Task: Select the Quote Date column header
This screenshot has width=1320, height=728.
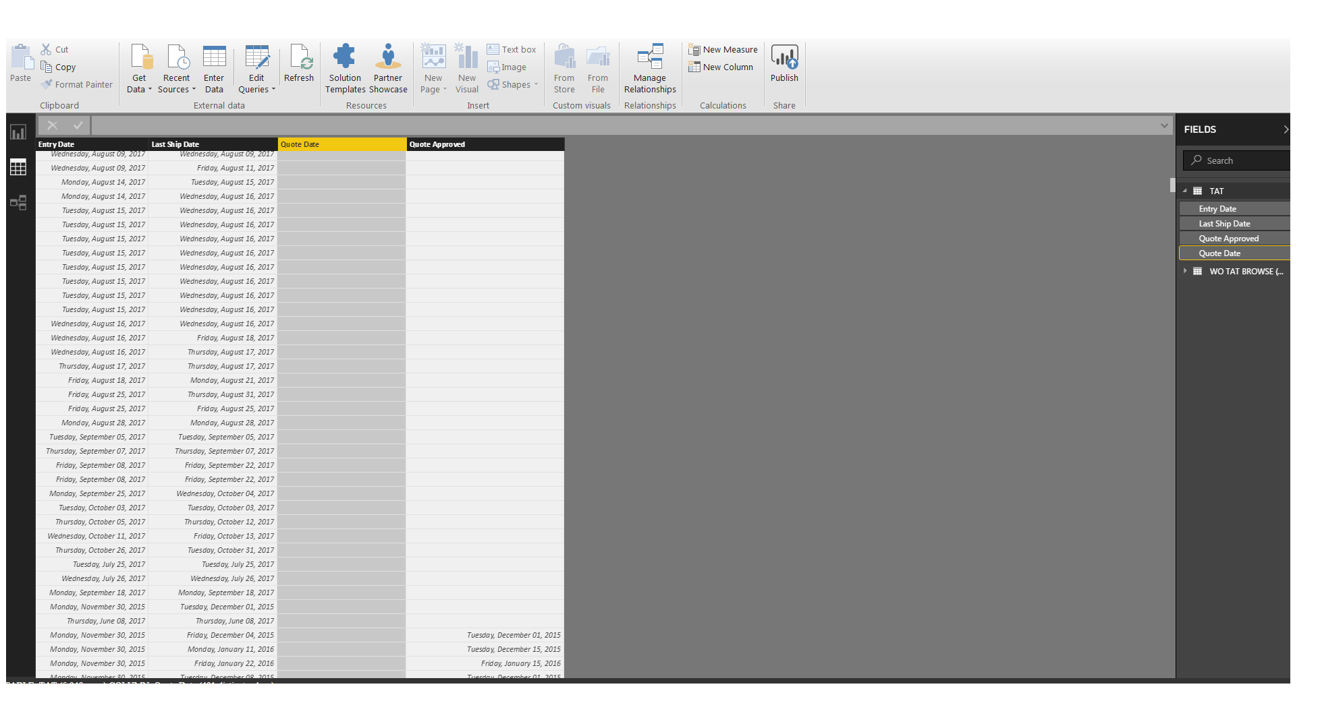Action: [x=341, y=144]
